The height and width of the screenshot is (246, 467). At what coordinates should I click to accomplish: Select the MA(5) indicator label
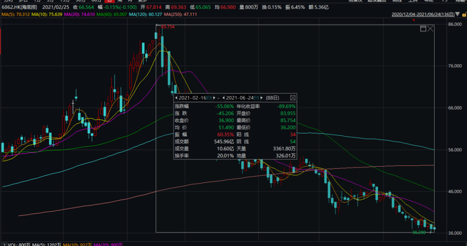(x=15, y=14)
